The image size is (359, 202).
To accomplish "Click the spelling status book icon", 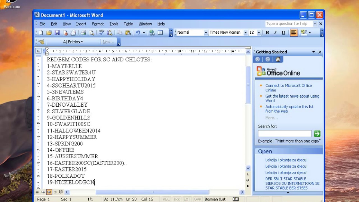I will 236,199.
